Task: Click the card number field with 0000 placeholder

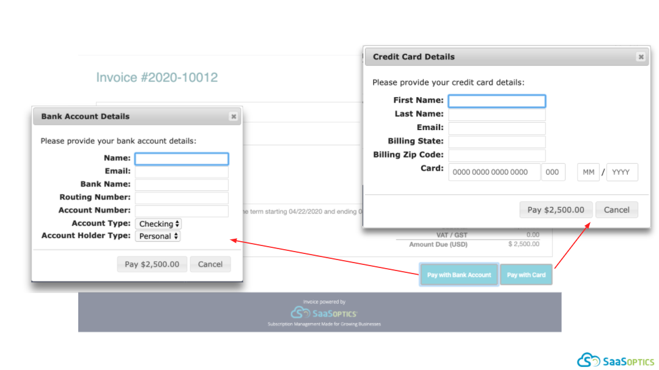Action: coord(494,172)
